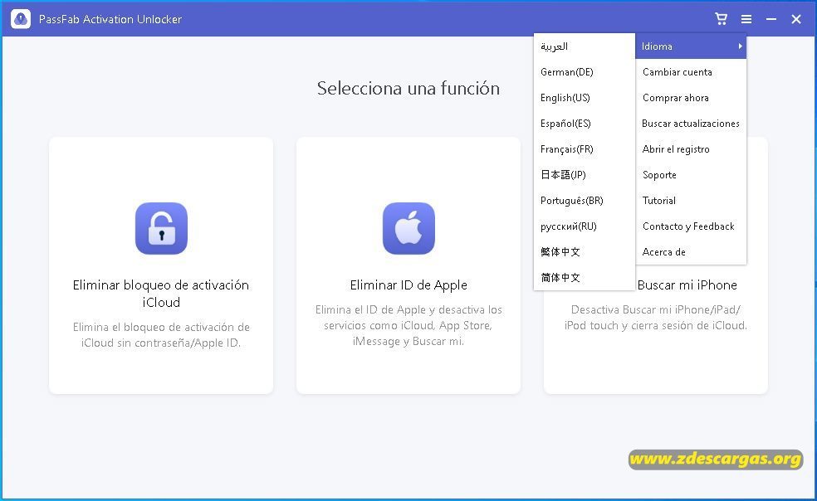
Task: Click Selecciona una función heading
Action: (408, 88)
